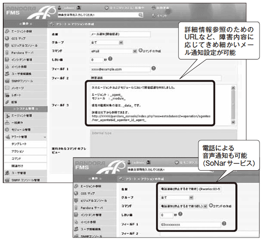Click the search magnifier icon in back window header

click(141, 15)
